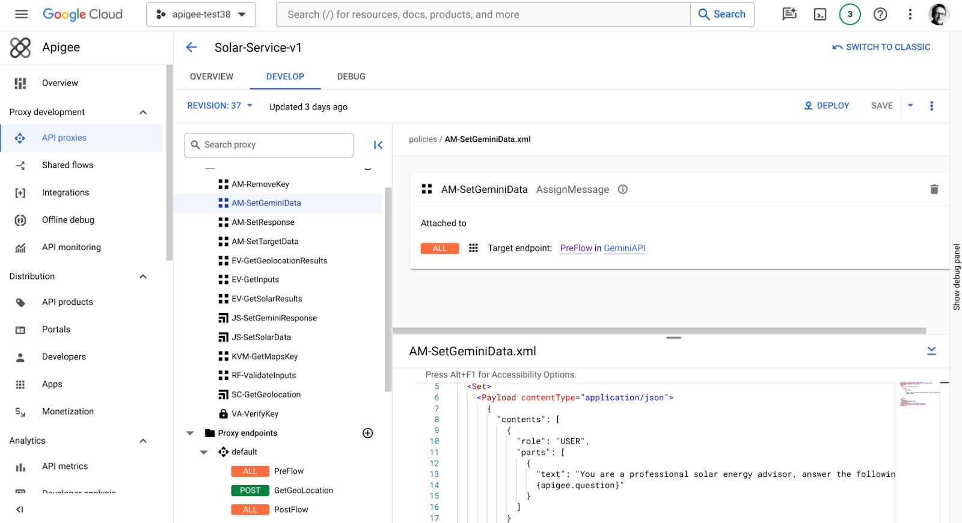Collapse the Analytics section
Viewport: 962px width, 523px height.
click(x=143, y=441)
